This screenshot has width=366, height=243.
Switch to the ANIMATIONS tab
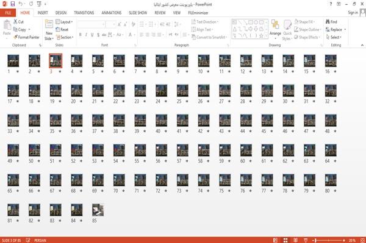[x=112, y=13]
